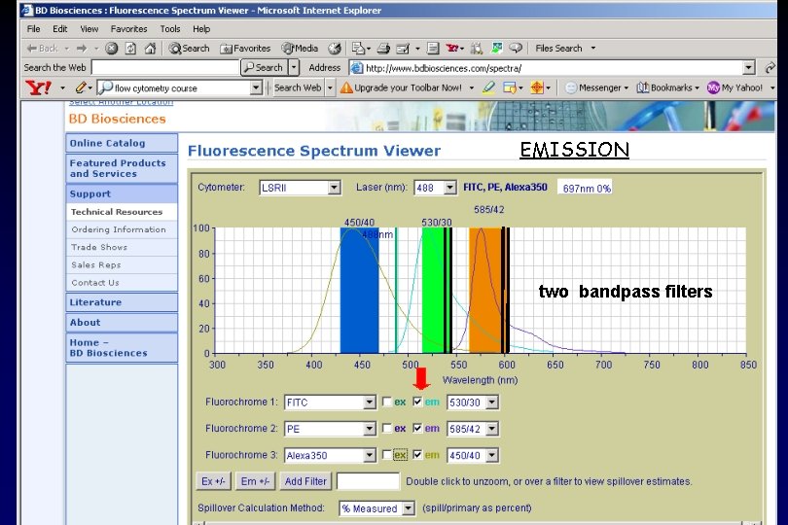Viewport: 788px width, 525px height.
Task: Click the 'Search the Web' input box
Action: [x=165, y=67]
